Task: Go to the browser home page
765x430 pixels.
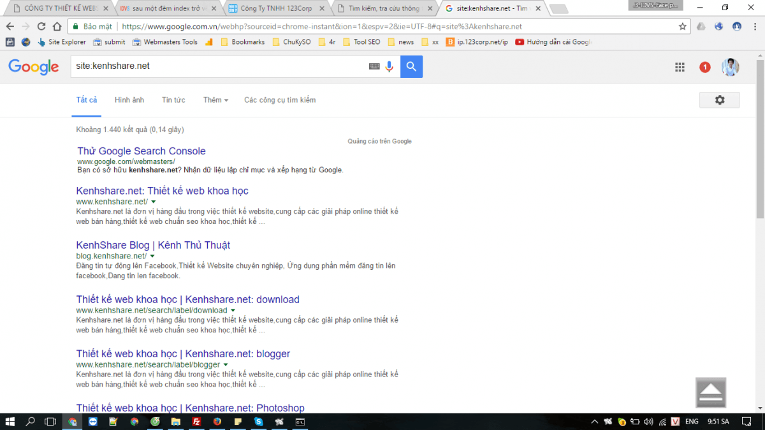Action: coord(57,27)
